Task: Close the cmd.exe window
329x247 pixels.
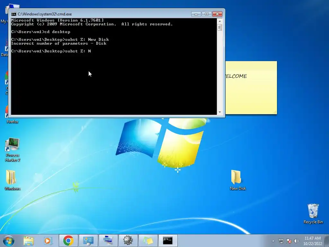Action: tap(218, 14)
